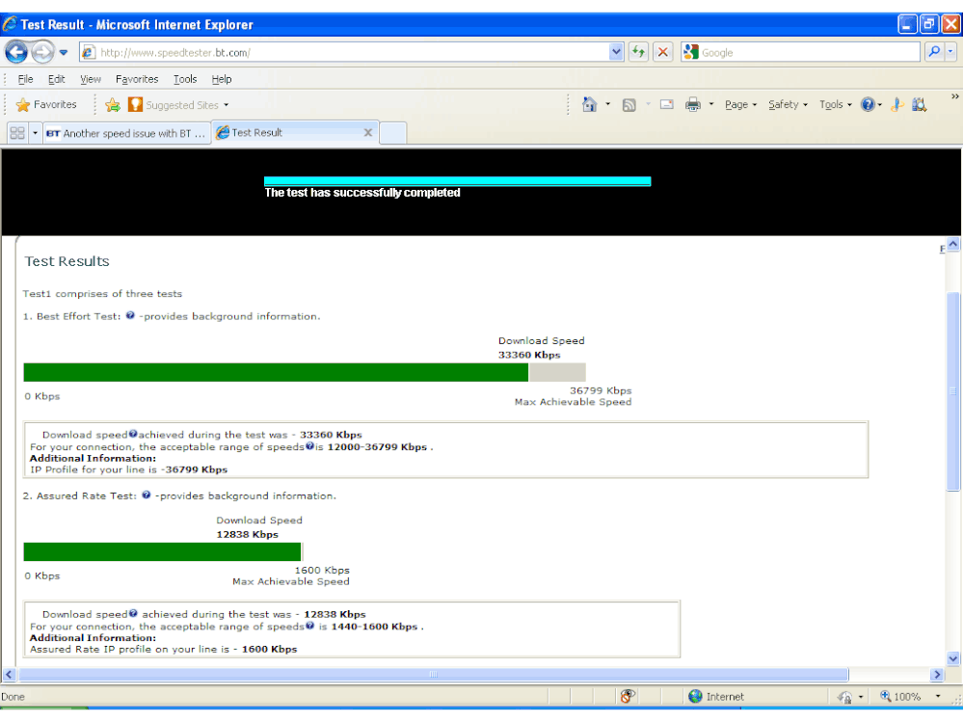Click the Home icon in command bar
963x722 pixels.
tap(590, 104)
